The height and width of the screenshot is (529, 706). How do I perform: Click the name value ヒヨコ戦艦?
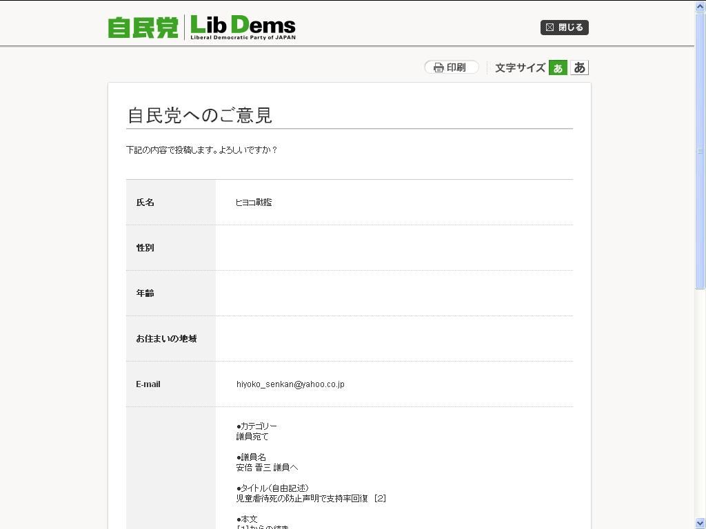[254, 203]
